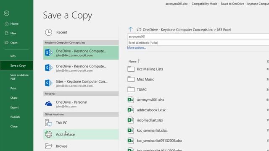
Task: Click the Recent clock icon
Action: (49, 32)
